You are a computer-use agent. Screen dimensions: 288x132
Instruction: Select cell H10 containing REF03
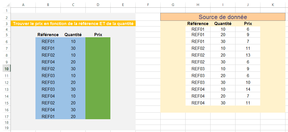[198, 69]
